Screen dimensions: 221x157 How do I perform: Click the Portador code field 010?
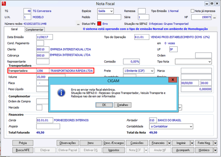tap(153, 120)
